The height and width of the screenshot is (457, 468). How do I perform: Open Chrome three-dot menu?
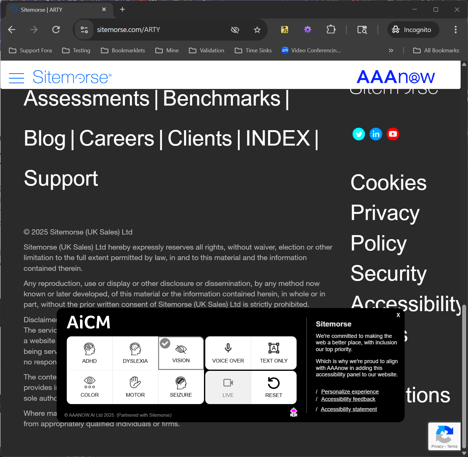[456, 30]
